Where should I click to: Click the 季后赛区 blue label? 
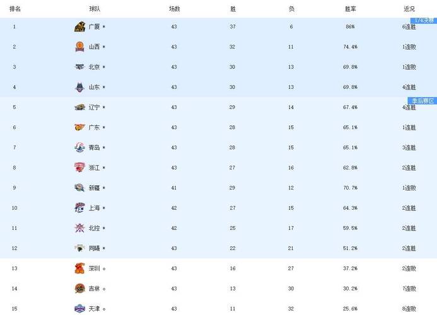(422, 101)
